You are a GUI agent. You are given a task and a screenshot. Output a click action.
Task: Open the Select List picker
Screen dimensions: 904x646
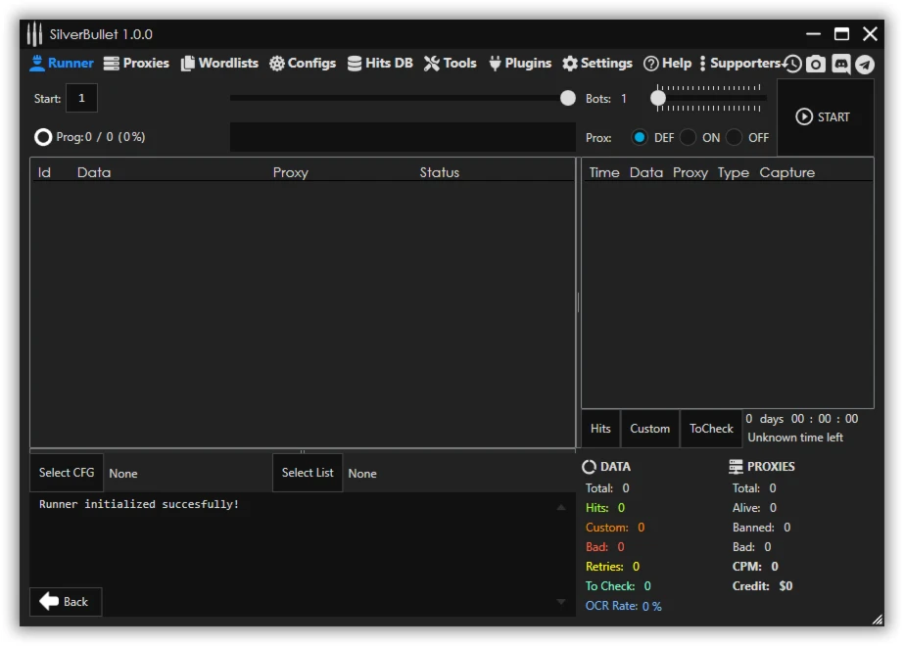308,473
